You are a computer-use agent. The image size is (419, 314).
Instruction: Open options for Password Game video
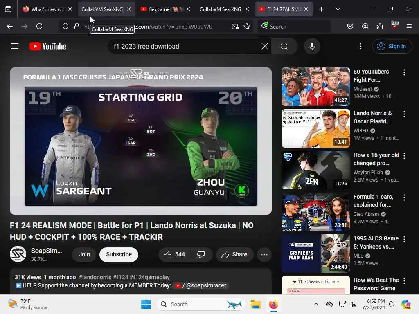[404, 281]
